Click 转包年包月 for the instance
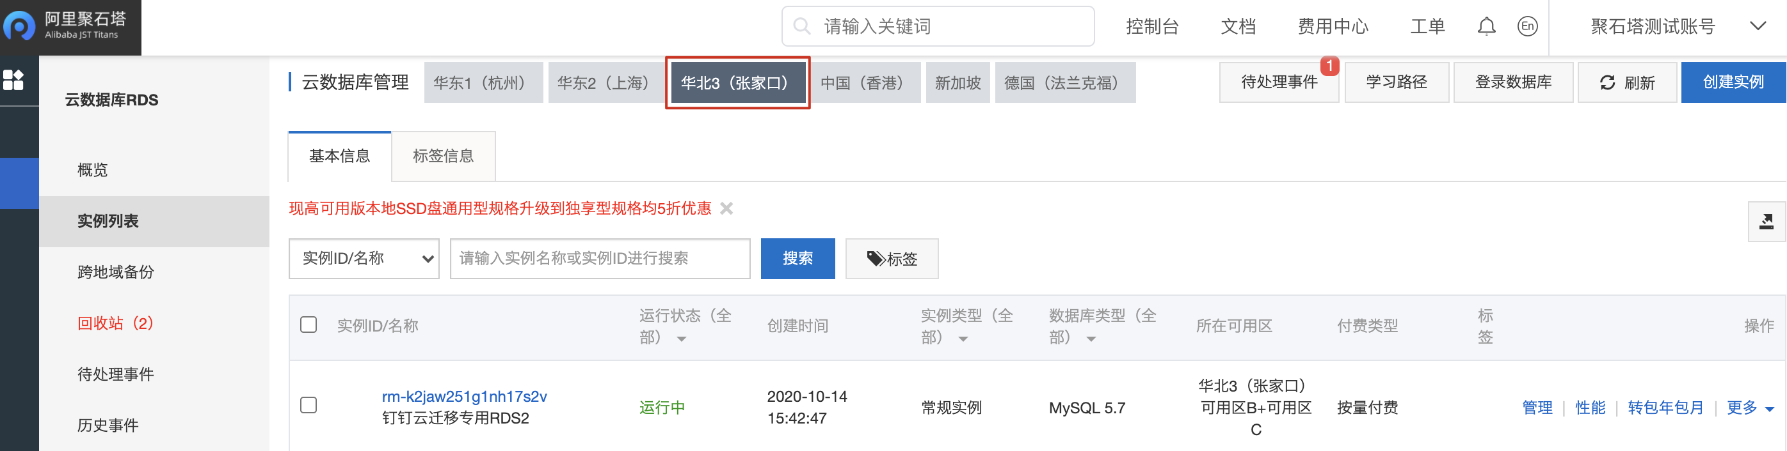The image size is (1787, 451). tap(1665, 408)
